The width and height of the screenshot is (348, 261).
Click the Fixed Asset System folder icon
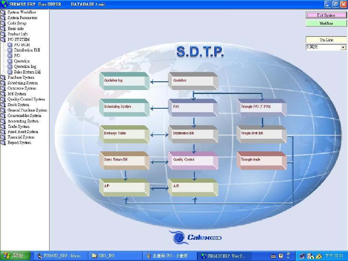(3, 132)
